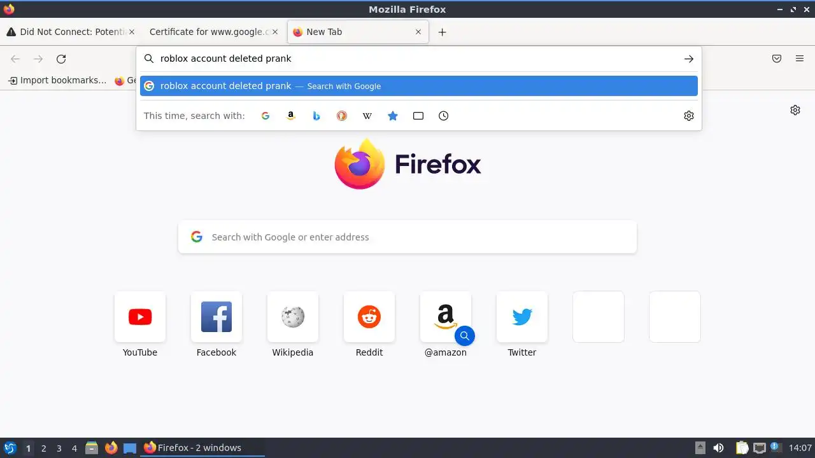815x458 pixels.
Task: Switch to workspace 2 in taskbar
Action: [43, 448]
